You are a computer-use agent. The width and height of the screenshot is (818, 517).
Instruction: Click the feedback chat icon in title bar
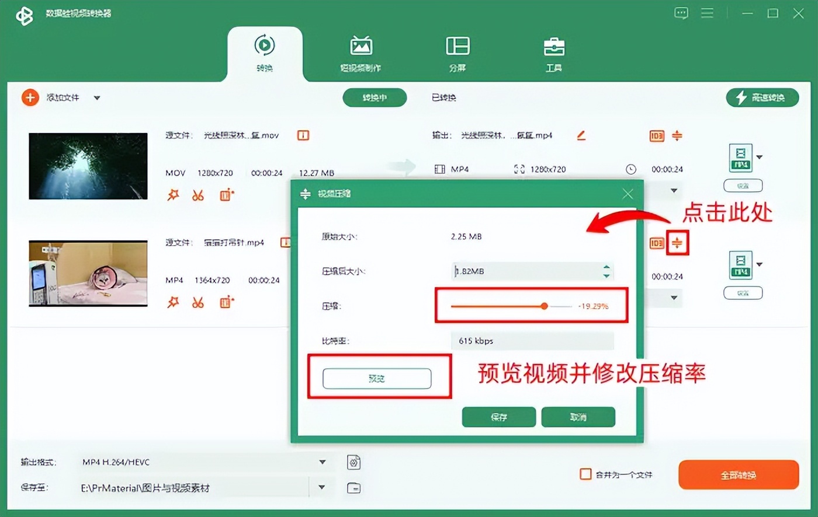click(681, 13)
